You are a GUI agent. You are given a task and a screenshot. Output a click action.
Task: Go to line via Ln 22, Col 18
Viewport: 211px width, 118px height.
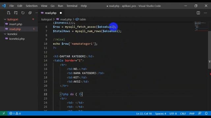[144, 114]
